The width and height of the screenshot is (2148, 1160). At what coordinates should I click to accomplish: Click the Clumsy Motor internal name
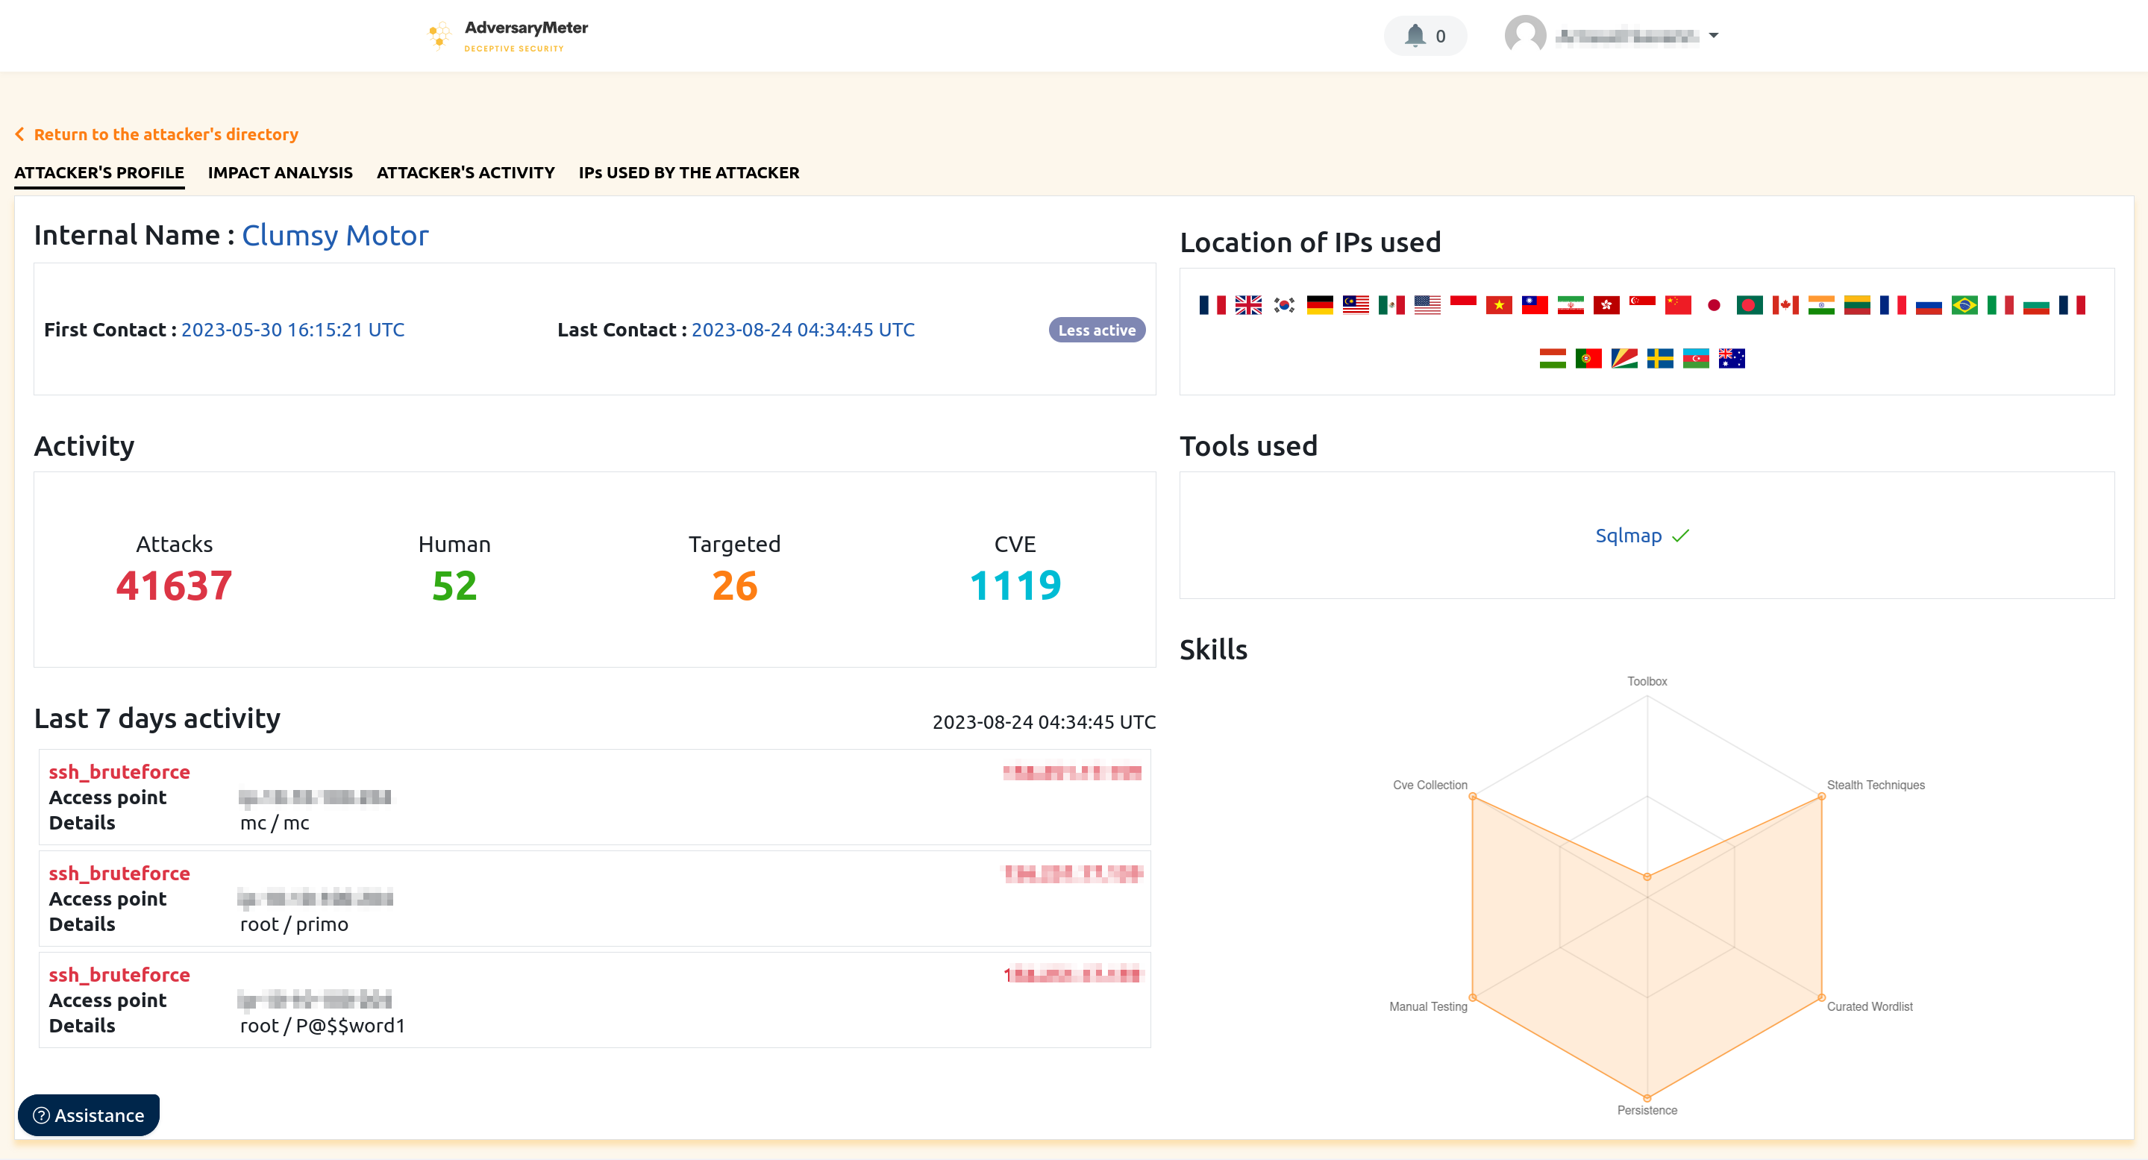click(335, 235)
